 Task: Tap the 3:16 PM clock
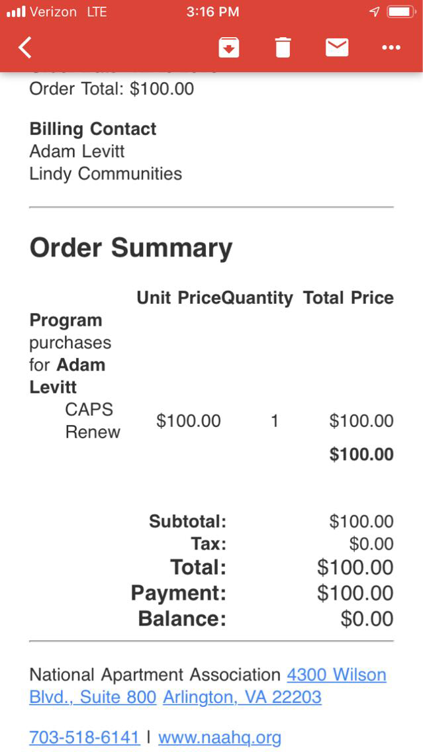click(x=212, y=12)
